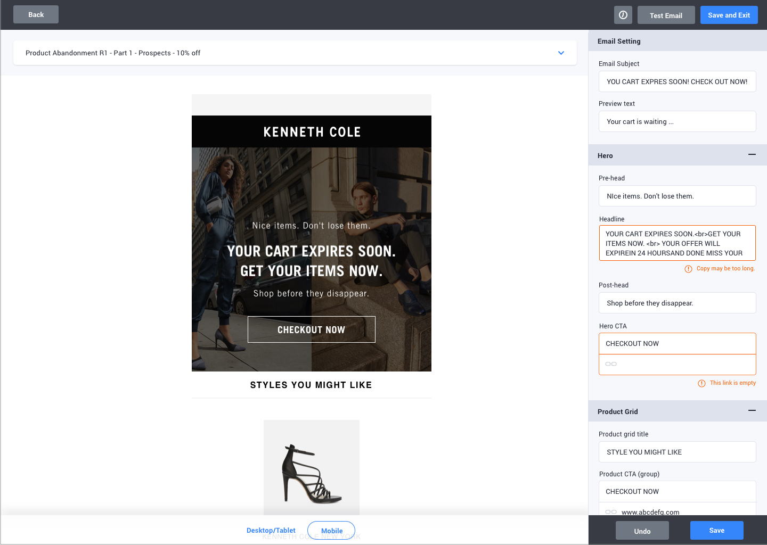Open the Product Abandonment R1 template selector
Viewport: 767px width, 545px height.
(295, 53)
